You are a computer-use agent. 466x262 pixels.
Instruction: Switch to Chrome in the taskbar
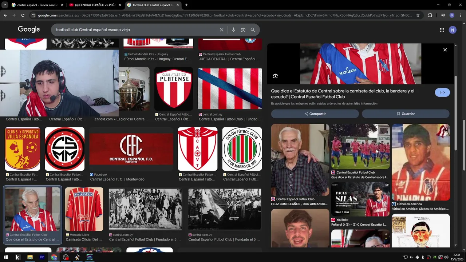pos(54,257)
